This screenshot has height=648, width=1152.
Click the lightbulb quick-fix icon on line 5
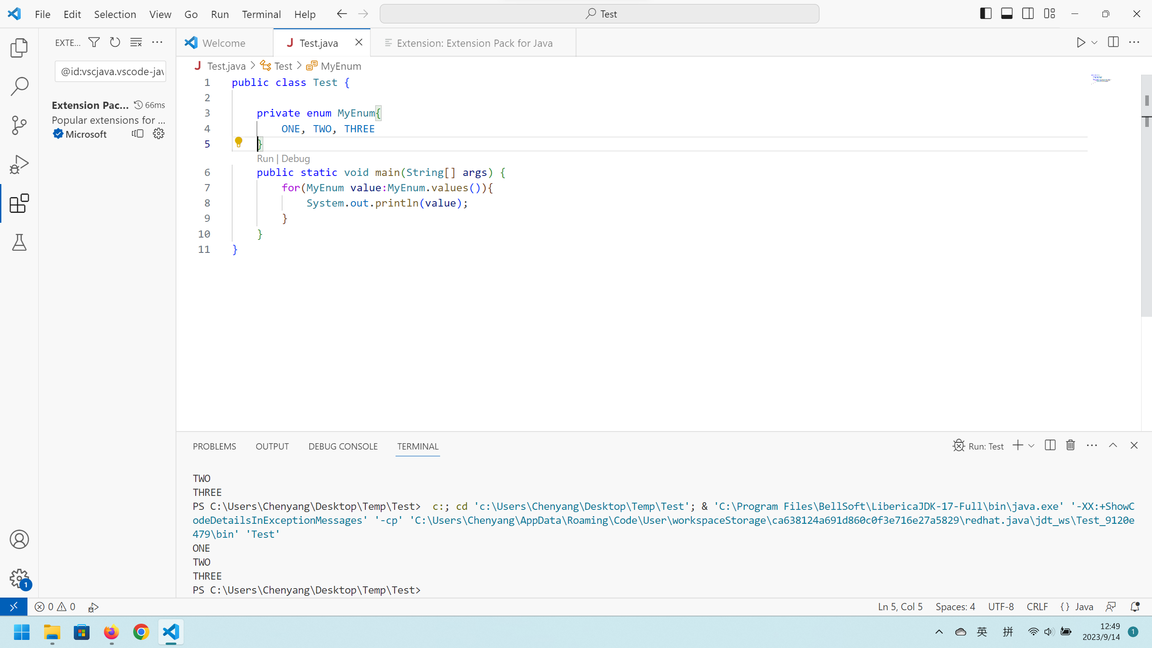click(238, 142)
